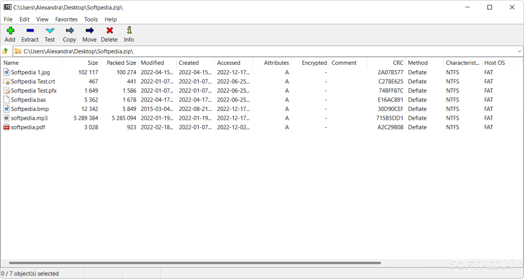
Task: Click the red Delete toolbar icon
Action: (110, 31)
